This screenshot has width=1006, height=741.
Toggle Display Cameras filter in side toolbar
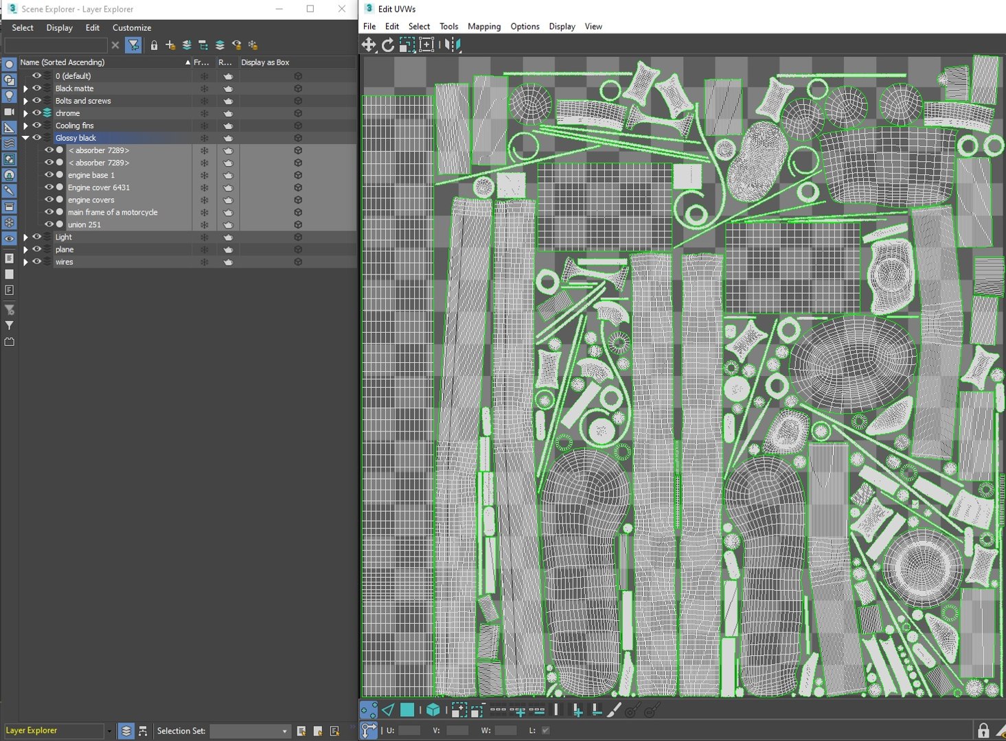(x=9, y=112)
